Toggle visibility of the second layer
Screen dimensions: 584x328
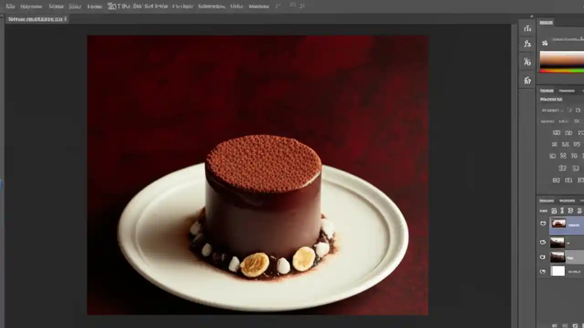(543, 242)
